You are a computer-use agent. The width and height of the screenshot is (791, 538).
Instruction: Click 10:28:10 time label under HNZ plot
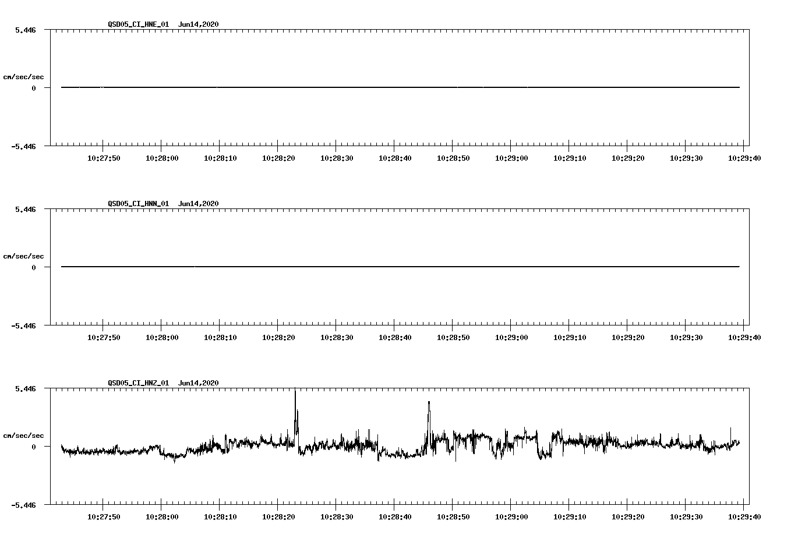pyautogui.click(x=220, y=516)
